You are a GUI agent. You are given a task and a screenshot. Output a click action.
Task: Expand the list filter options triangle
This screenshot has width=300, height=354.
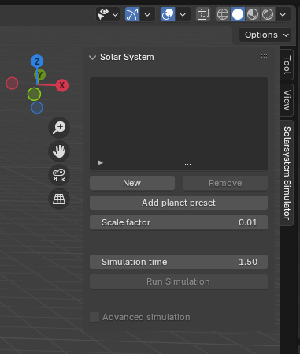[x=101, y=162]
